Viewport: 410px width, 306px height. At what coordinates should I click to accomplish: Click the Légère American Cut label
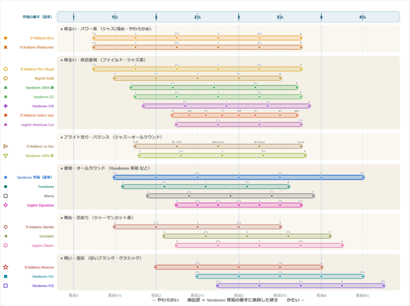click(x=37, y=125)
